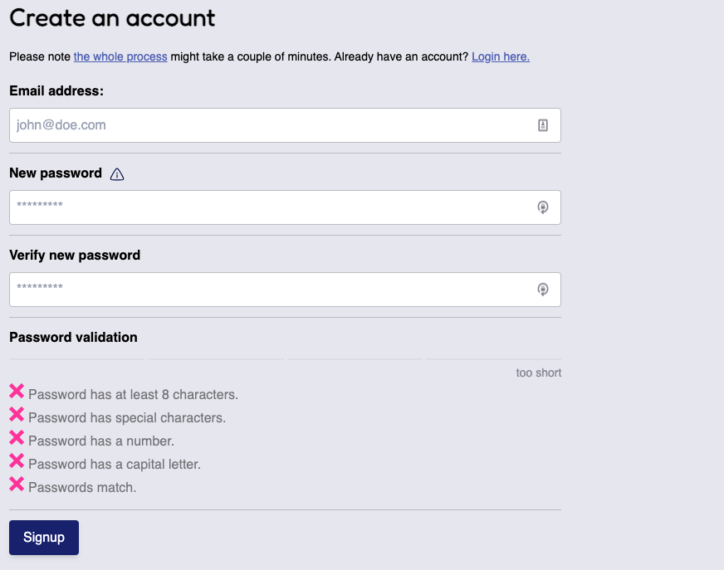The height and width of the screenshot is (570, 724).
Task: Click the reveal icon in Verify new password field
Action: tap(543, 289)
